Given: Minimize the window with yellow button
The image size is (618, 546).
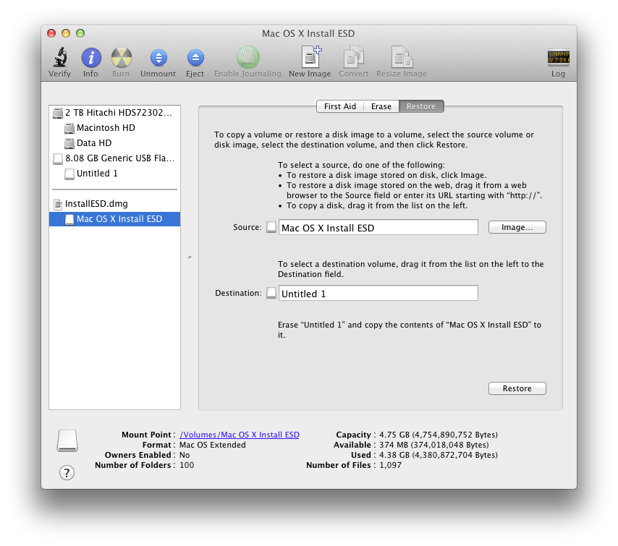Looking at the screenshot, I should 66,33.
